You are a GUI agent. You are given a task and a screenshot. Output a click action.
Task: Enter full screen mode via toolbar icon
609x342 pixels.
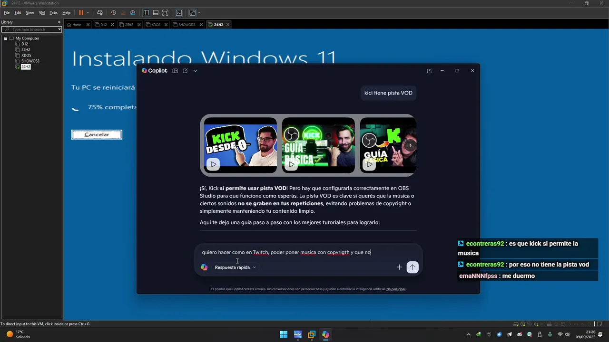[165, 13]
